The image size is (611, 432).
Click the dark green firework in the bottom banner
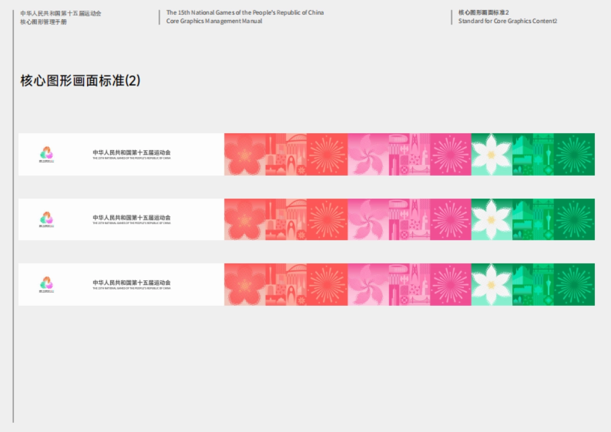(x=574, y=284)
